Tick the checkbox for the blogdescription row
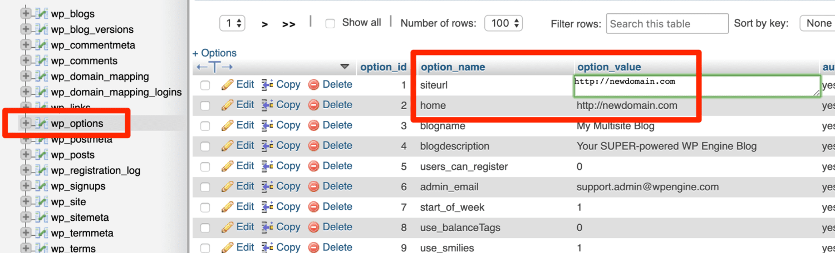Viewport: 835px width, 253px height. 205,146
